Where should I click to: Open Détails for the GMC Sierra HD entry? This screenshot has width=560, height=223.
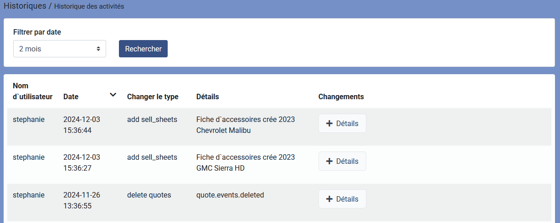point(342,161)
